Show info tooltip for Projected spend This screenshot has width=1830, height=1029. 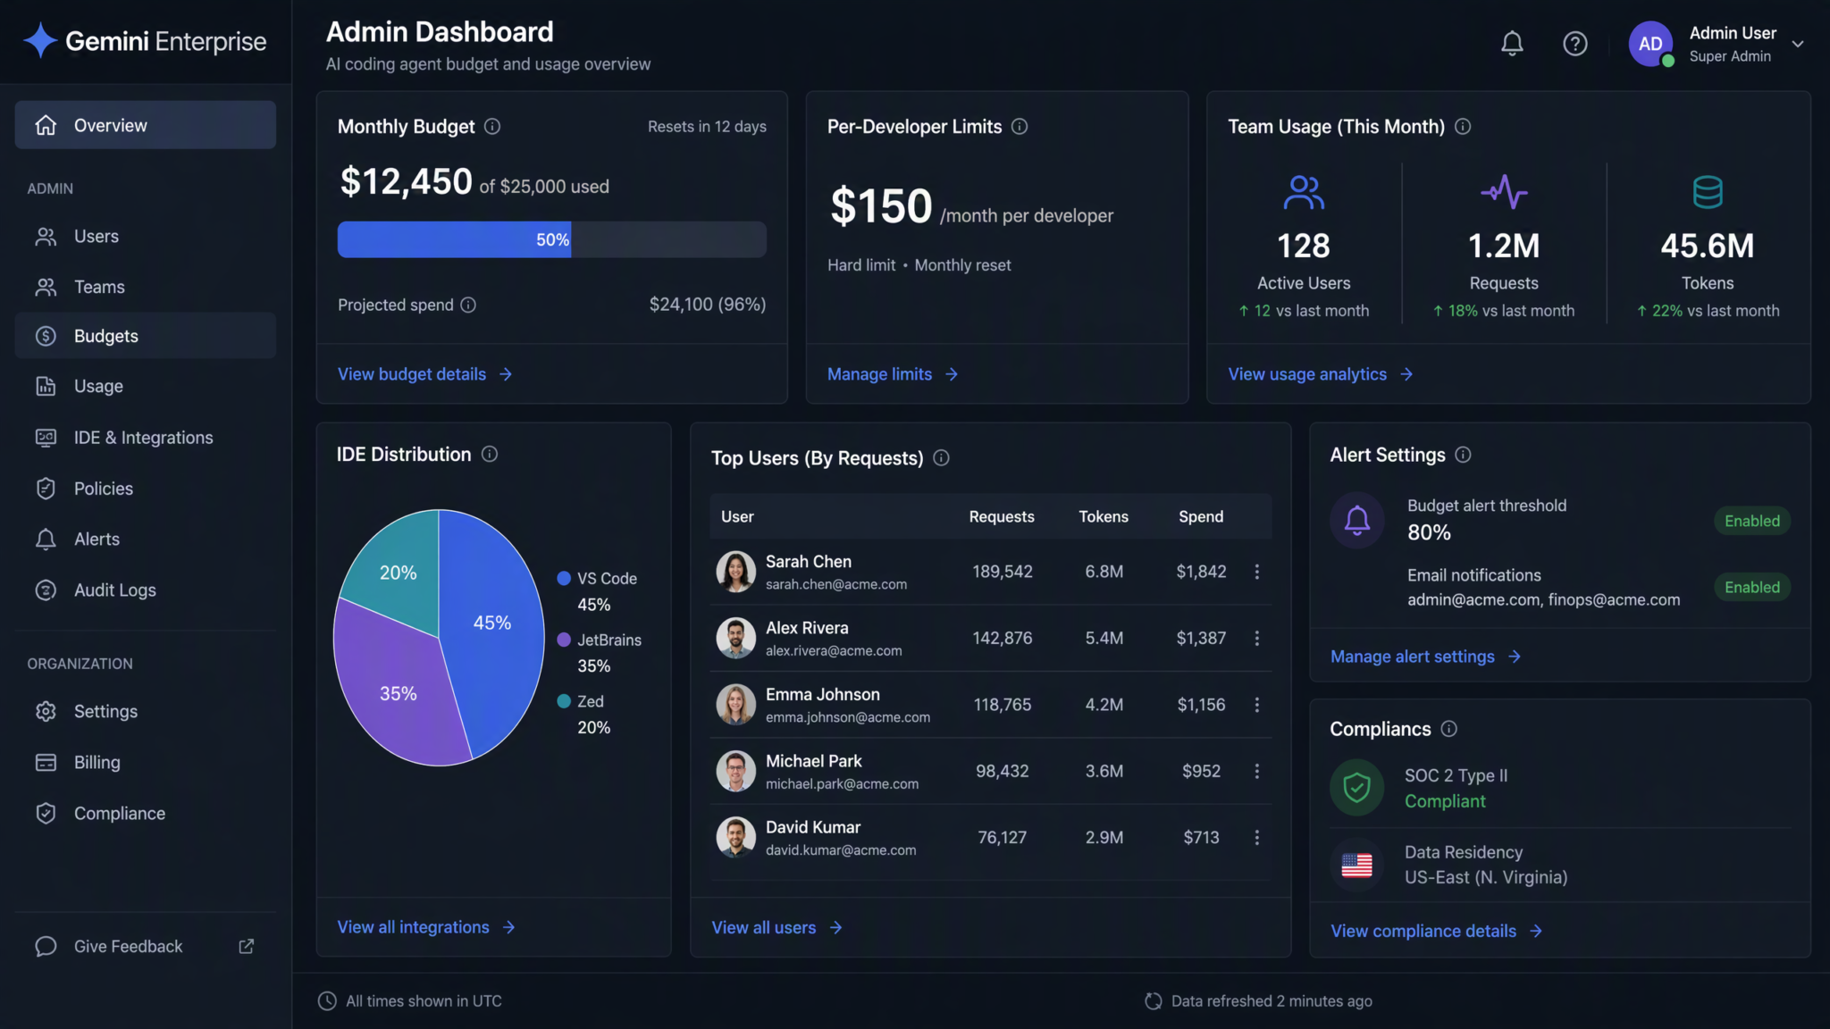pyautogui.click(x=468, y=305)
